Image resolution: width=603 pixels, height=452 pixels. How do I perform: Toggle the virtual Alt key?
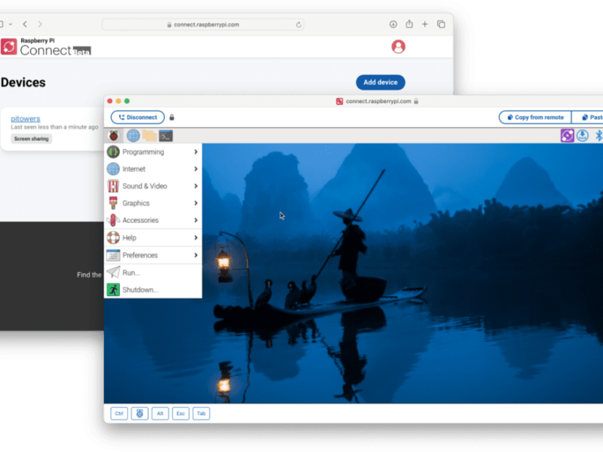[160, 413]
